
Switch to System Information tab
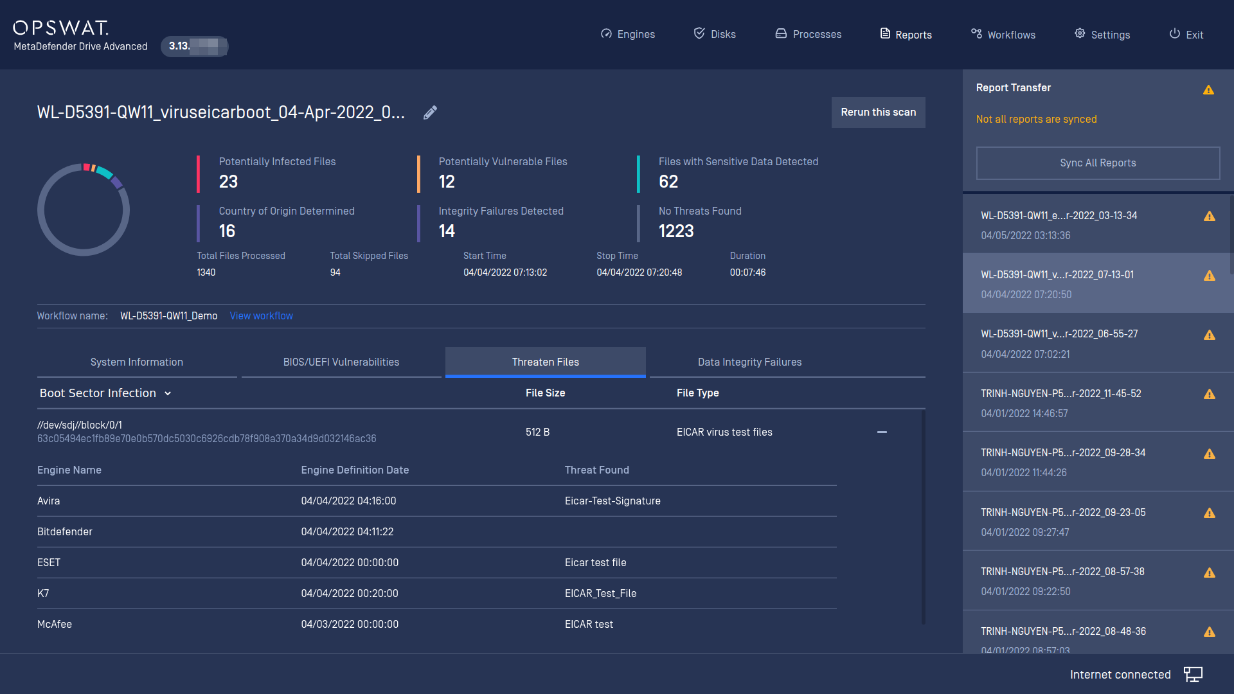137,362
